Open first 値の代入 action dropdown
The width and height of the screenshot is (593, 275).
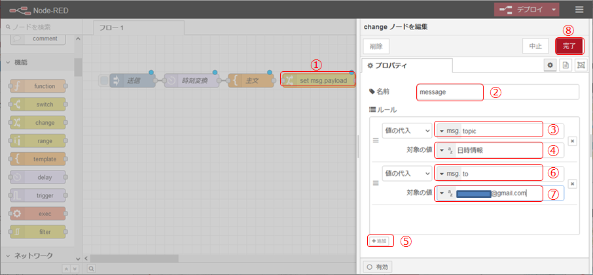pyautogui.click(x=406, y=131)
